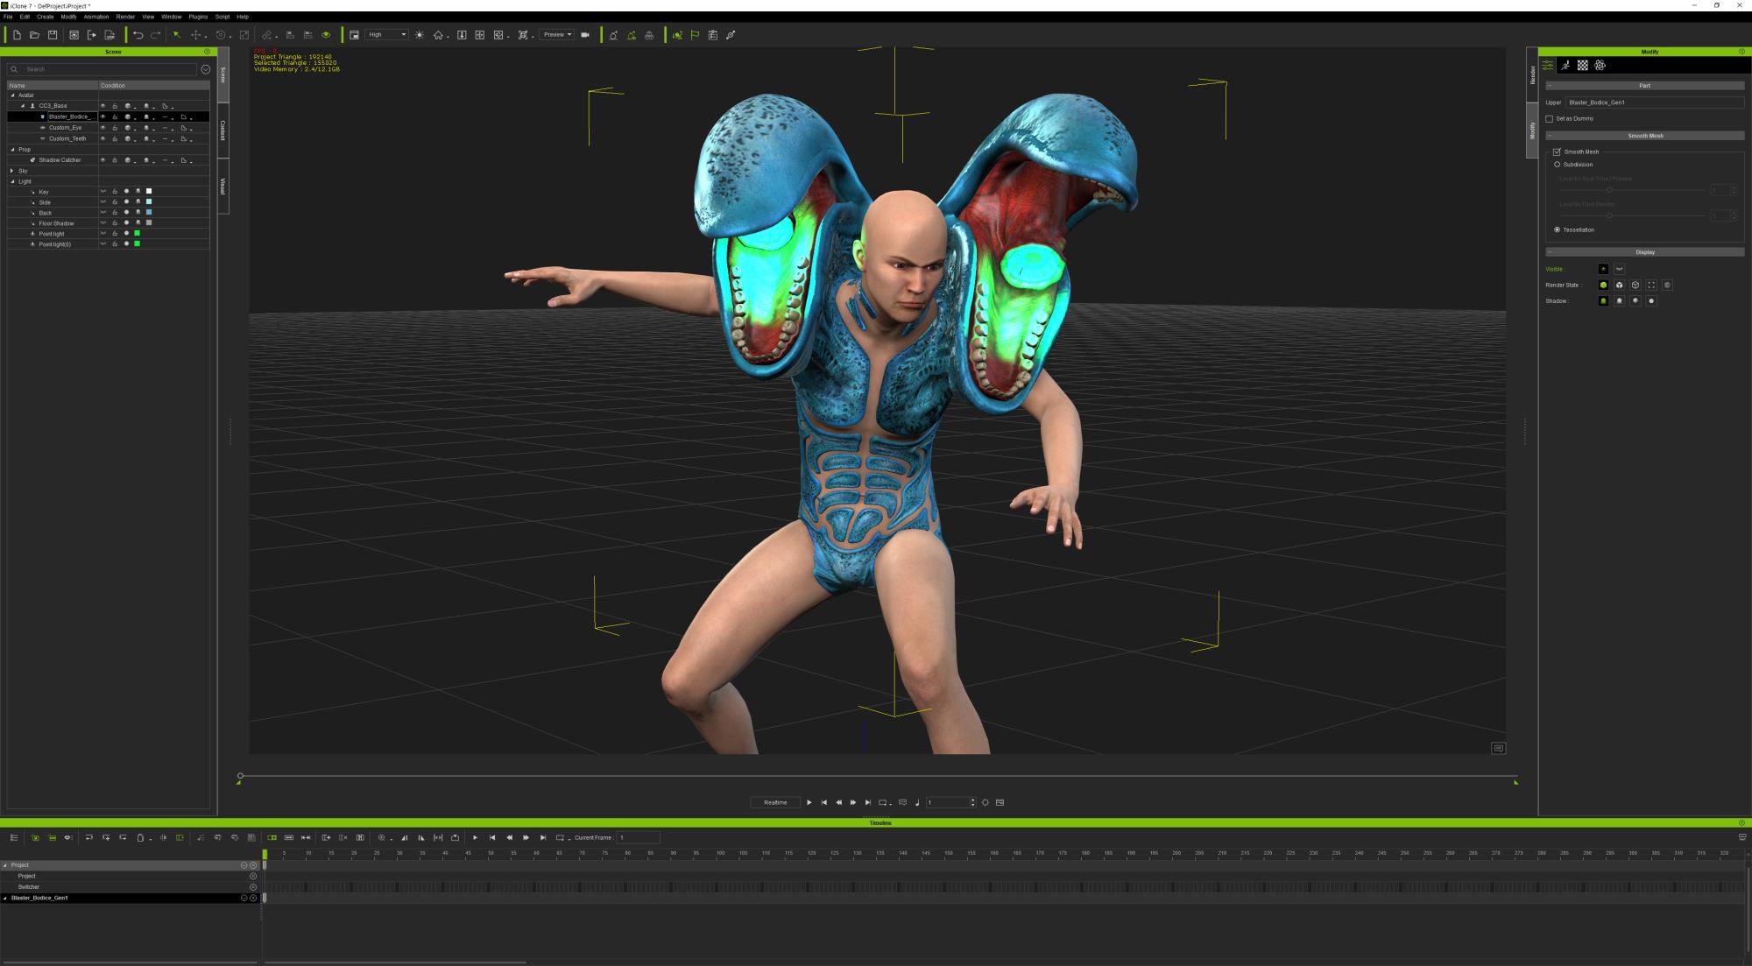Viewport: 1752px width, 966px height.
Task: Open the atom physics tab in Modify
Action: pos(1600,66)
